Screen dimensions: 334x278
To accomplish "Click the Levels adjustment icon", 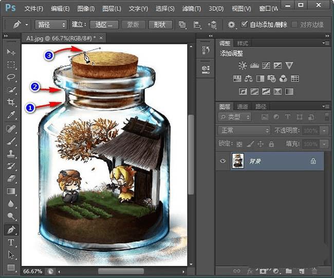I will pos(254,66).
